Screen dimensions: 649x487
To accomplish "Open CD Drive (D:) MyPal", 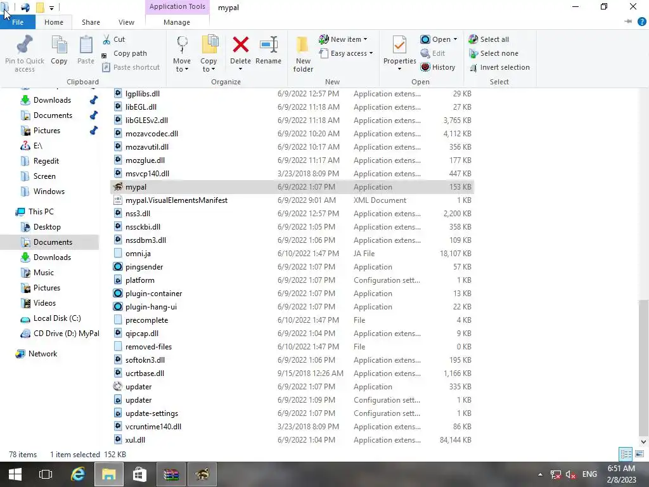I will (x=66, y=334).
